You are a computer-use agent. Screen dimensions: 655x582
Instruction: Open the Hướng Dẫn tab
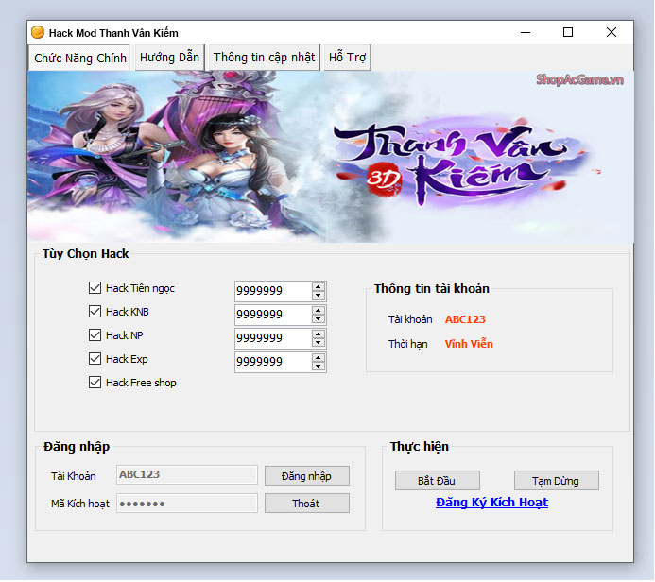[x=169, y=58]
